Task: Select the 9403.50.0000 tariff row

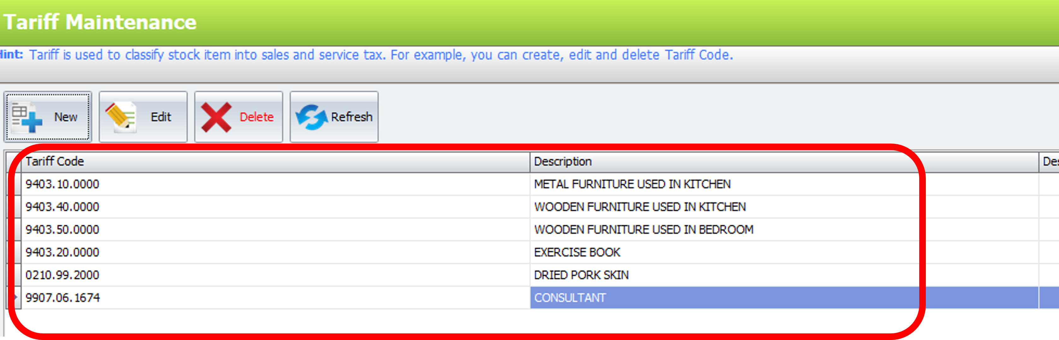Action: click(62, 230)
